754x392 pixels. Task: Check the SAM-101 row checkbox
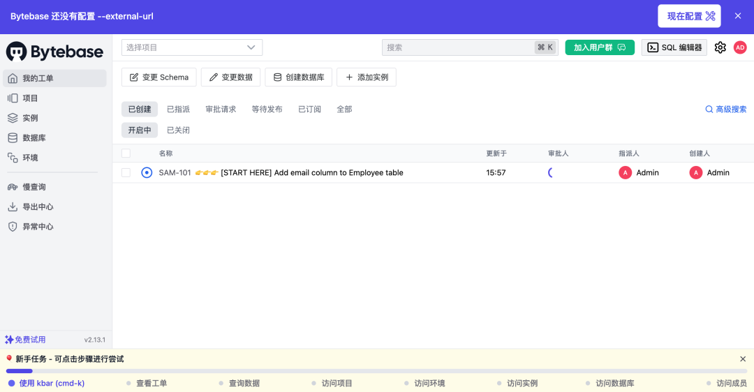pyautogui.click(x=126, y=172)
